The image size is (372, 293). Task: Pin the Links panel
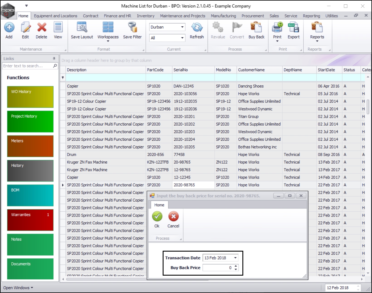(x=54, y=58)
